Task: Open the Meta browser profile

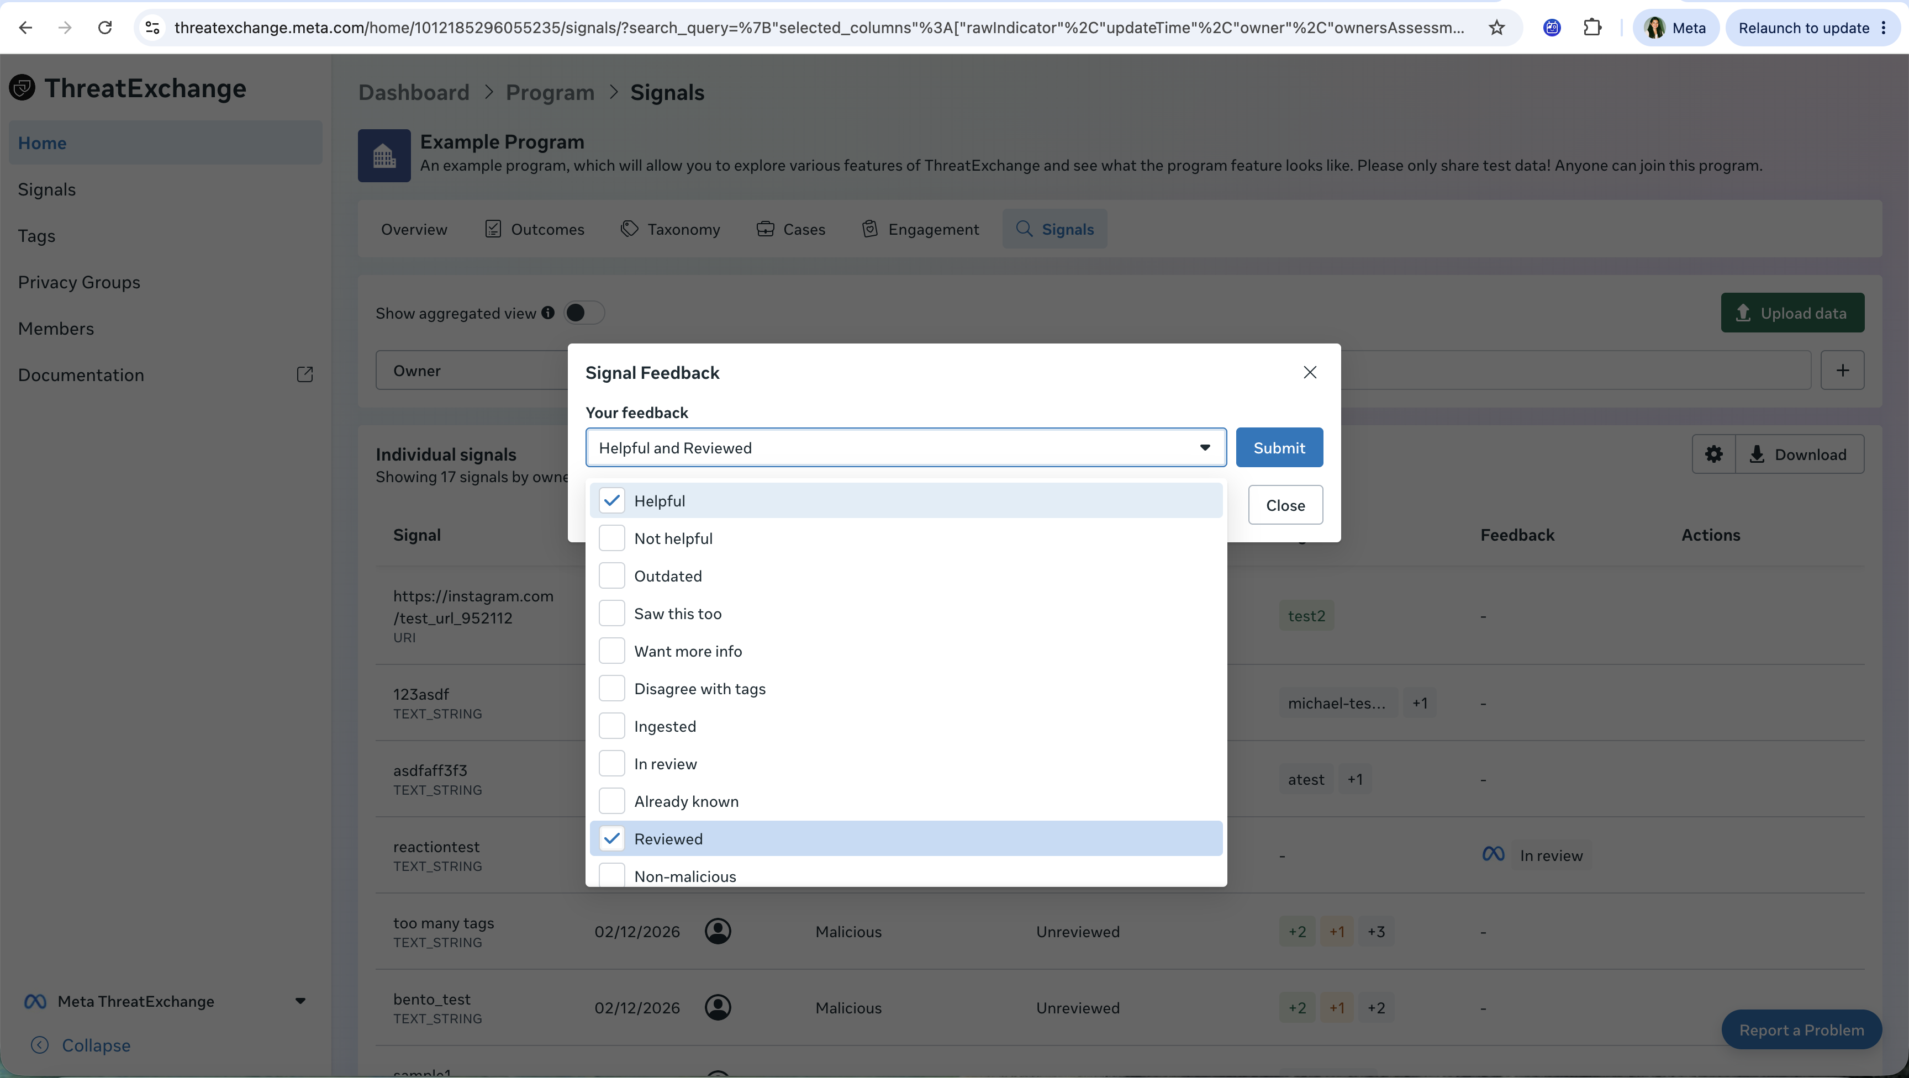Action: click(x=1675, y=28)
